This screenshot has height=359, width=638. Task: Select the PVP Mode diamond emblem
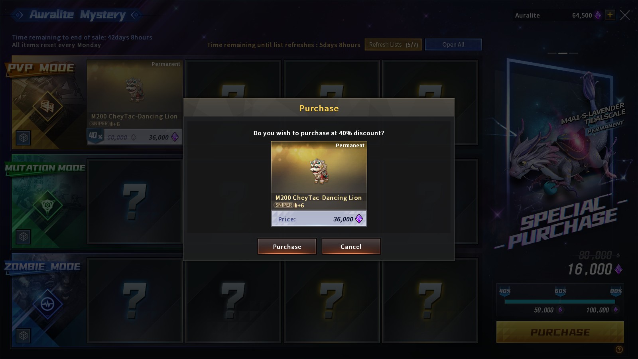47,106
